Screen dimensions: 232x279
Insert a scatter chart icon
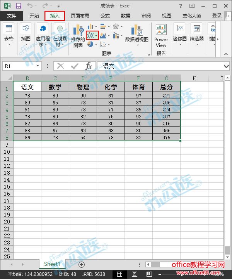tap(103, 44)
